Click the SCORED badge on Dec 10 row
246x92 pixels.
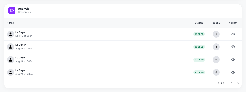(199, 34)
